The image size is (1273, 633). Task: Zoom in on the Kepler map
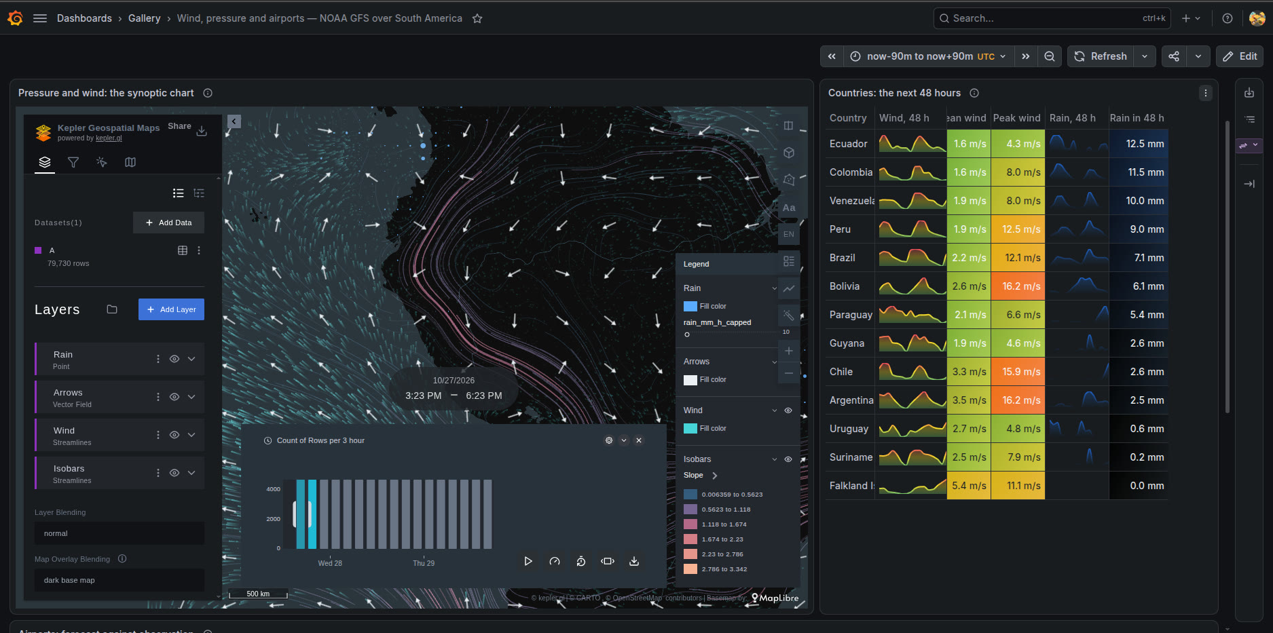coord(788,351)
